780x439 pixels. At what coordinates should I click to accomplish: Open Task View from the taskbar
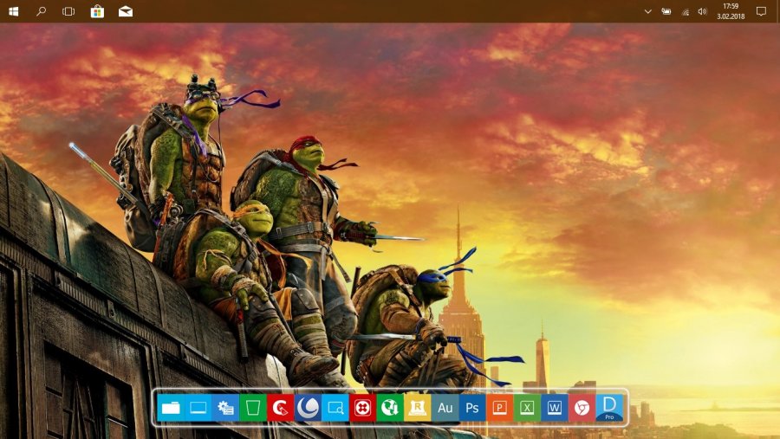click(x=68, y=11)
